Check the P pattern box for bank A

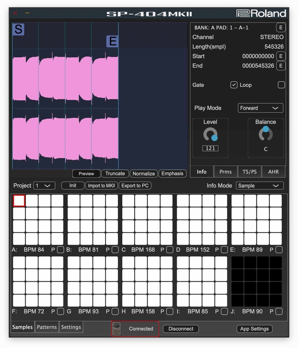tap(60, 250)
